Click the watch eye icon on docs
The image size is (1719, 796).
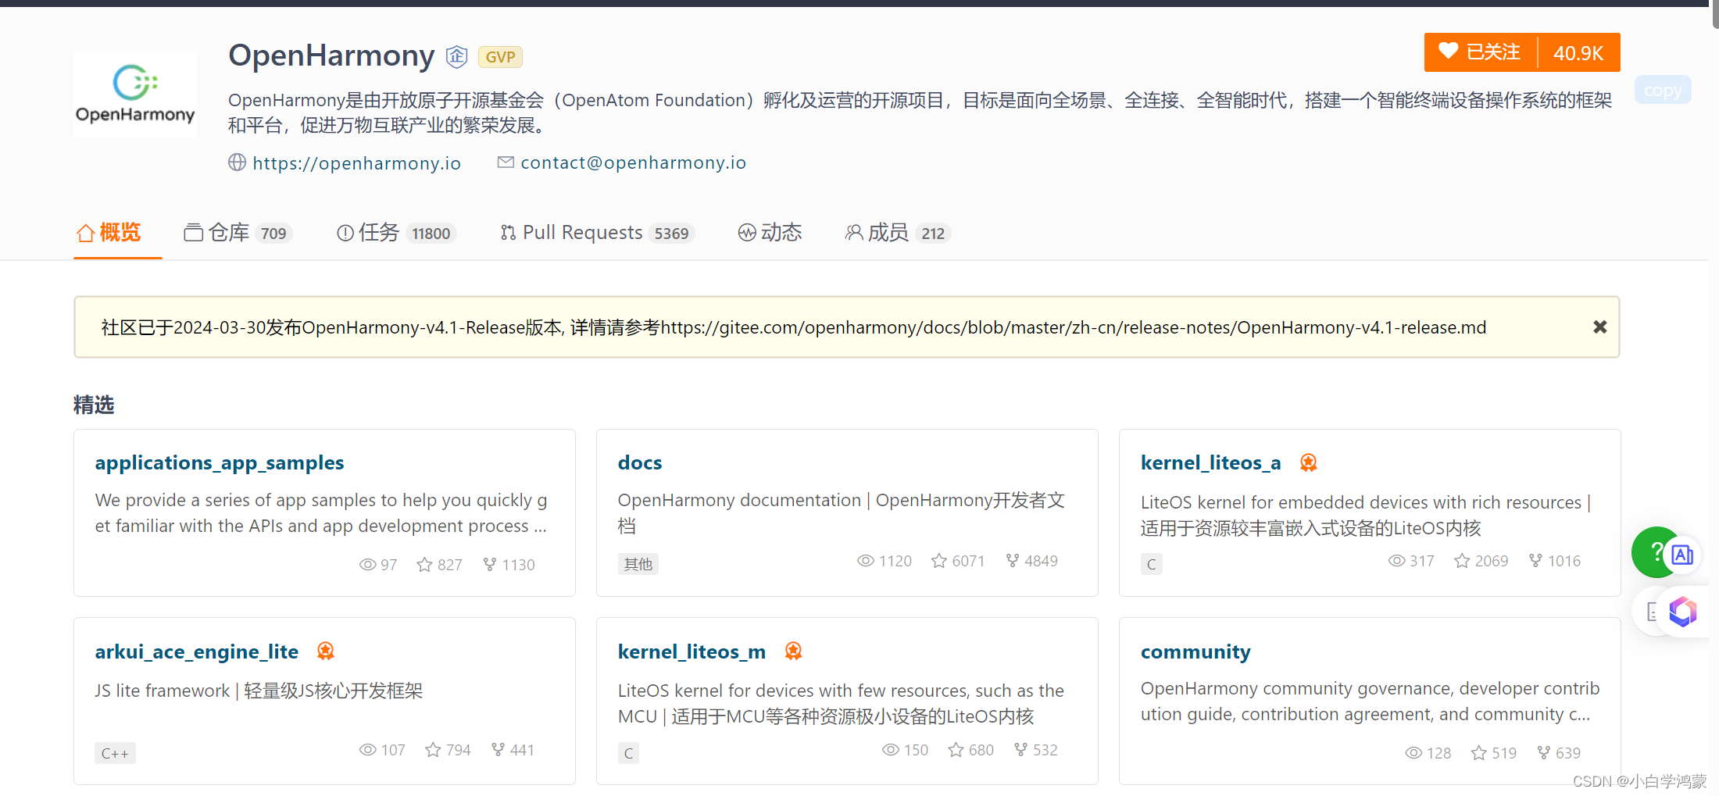866,561
